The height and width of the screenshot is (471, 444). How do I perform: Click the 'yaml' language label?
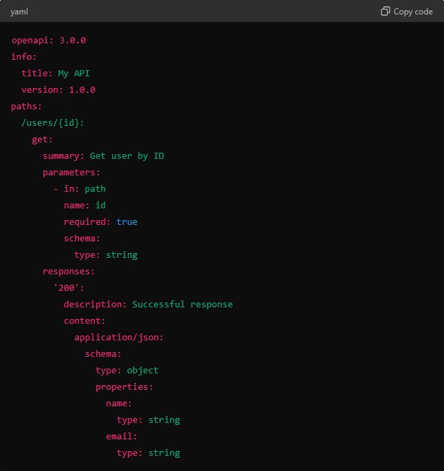[19, 12]
